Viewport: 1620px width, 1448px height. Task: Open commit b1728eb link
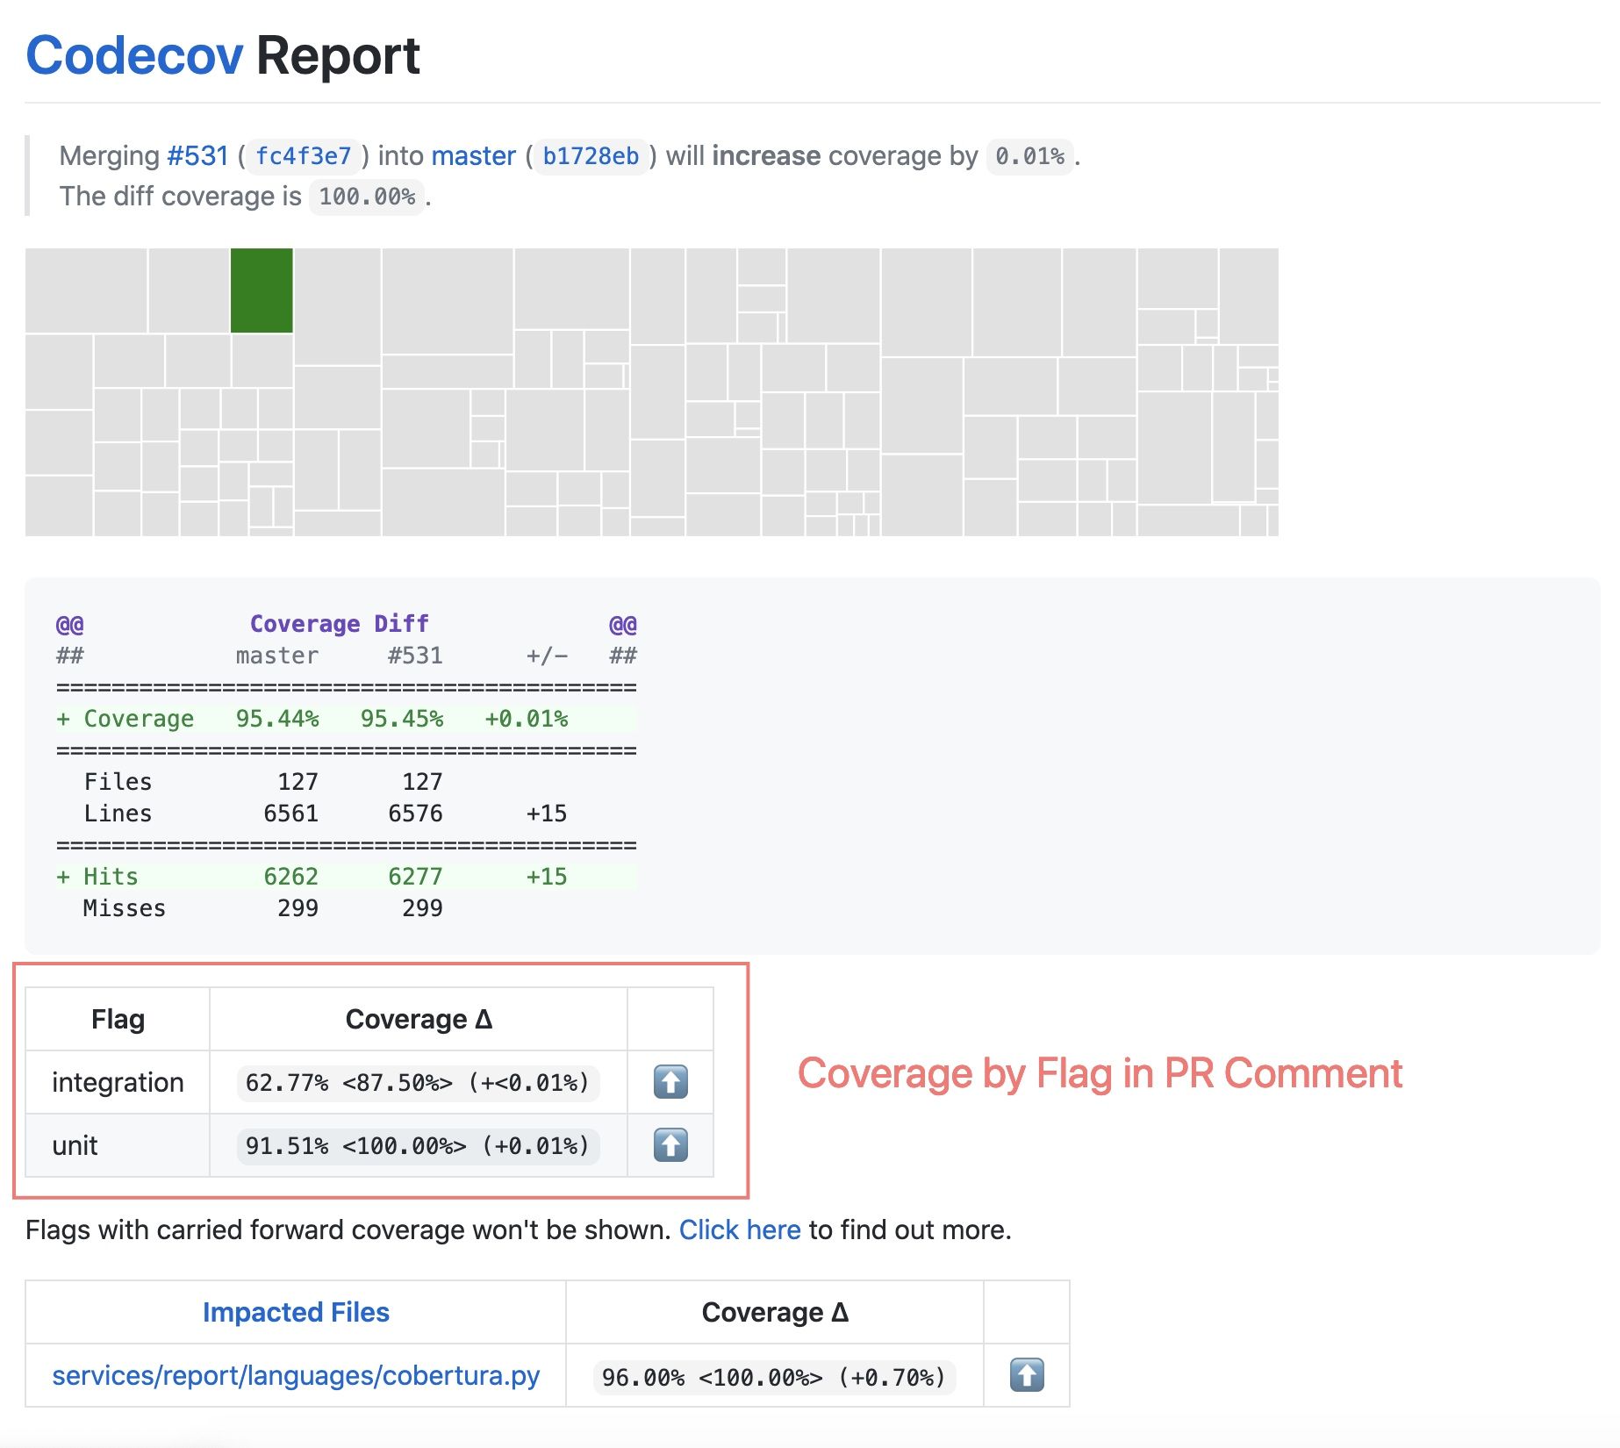pyautogui.click(x=591, y=156)
